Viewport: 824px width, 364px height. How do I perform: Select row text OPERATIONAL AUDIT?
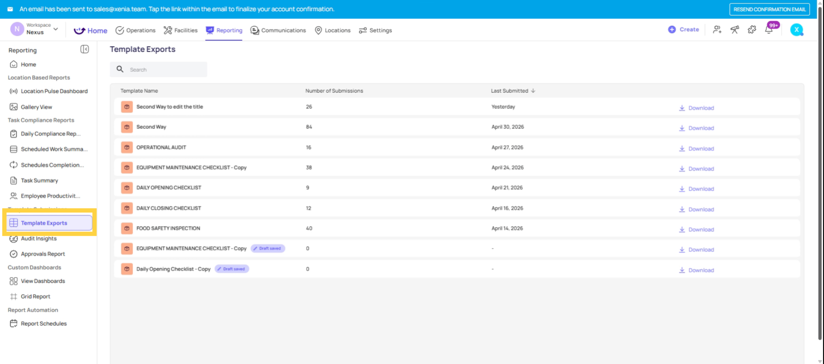tap(161, 147)
